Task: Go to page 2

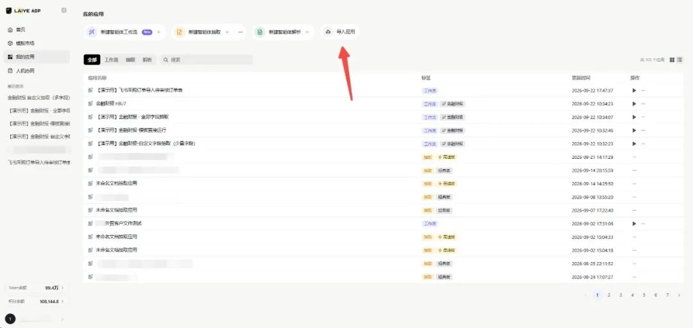Action: (609, 295)
